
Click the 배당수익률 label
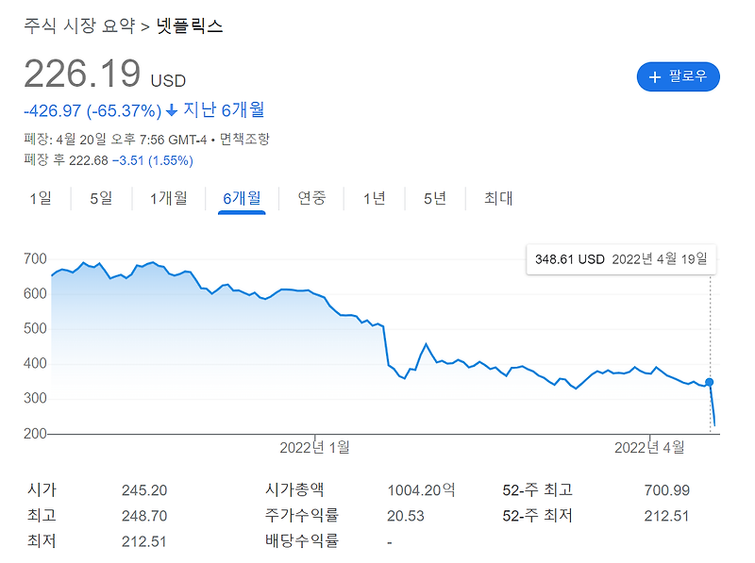pos(302,541)
